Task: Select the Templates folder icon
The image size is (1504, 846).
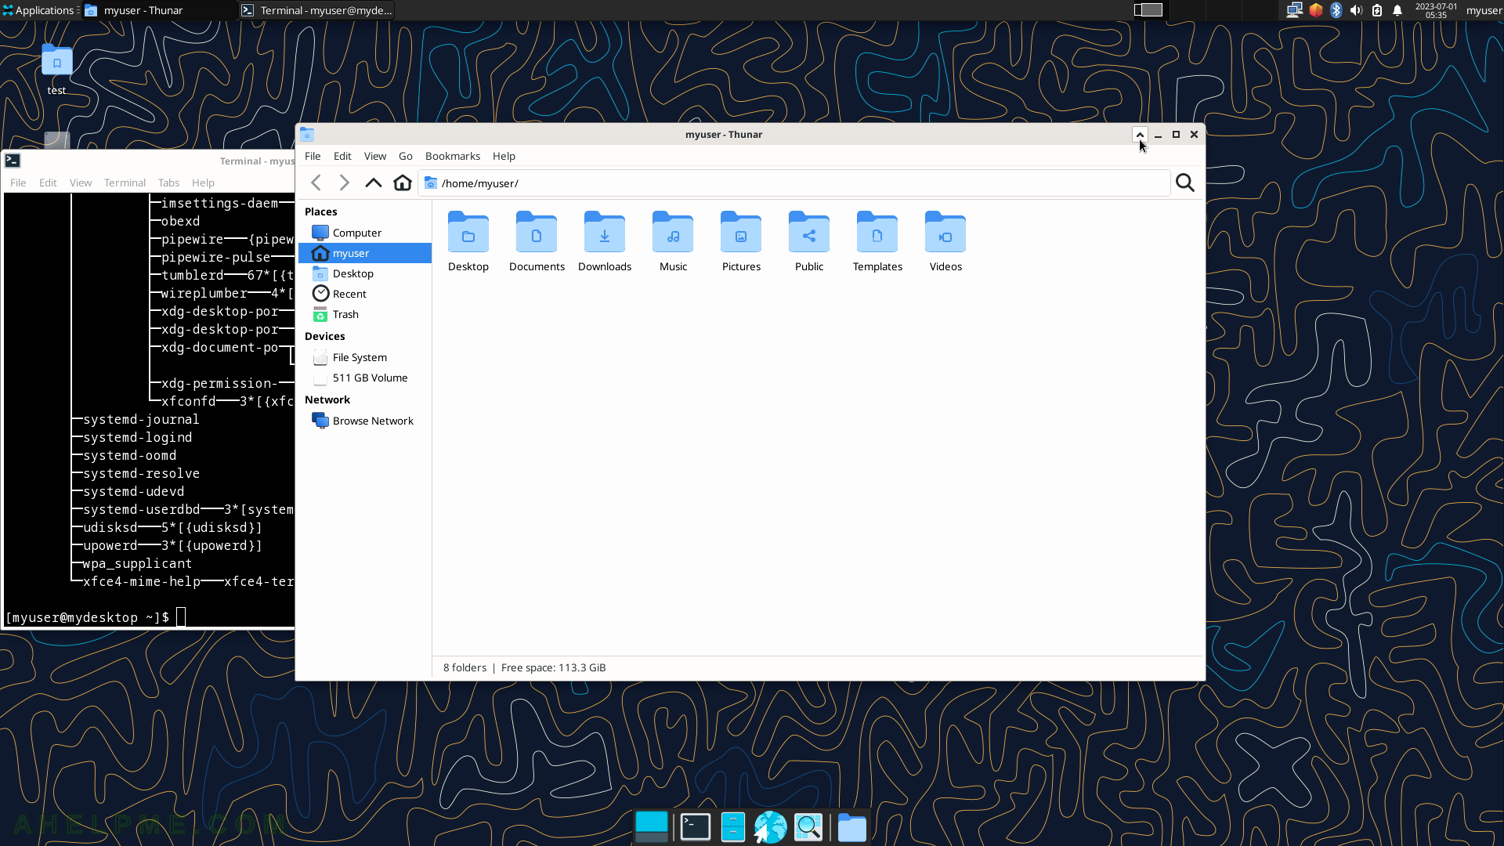Action: click(x=877, y=242)
